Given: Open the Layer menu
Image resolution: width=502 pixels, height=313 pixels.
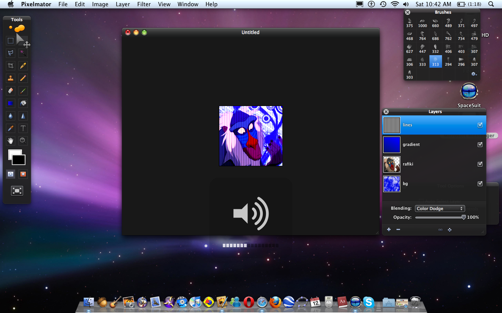Looking at the screenshot, I should [x=123, y=4].
